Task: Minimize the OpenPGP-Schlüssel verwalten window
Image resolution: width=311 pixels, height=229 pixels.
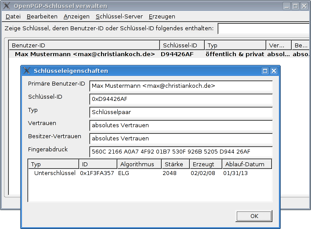Action: click(x=286, y=6)
